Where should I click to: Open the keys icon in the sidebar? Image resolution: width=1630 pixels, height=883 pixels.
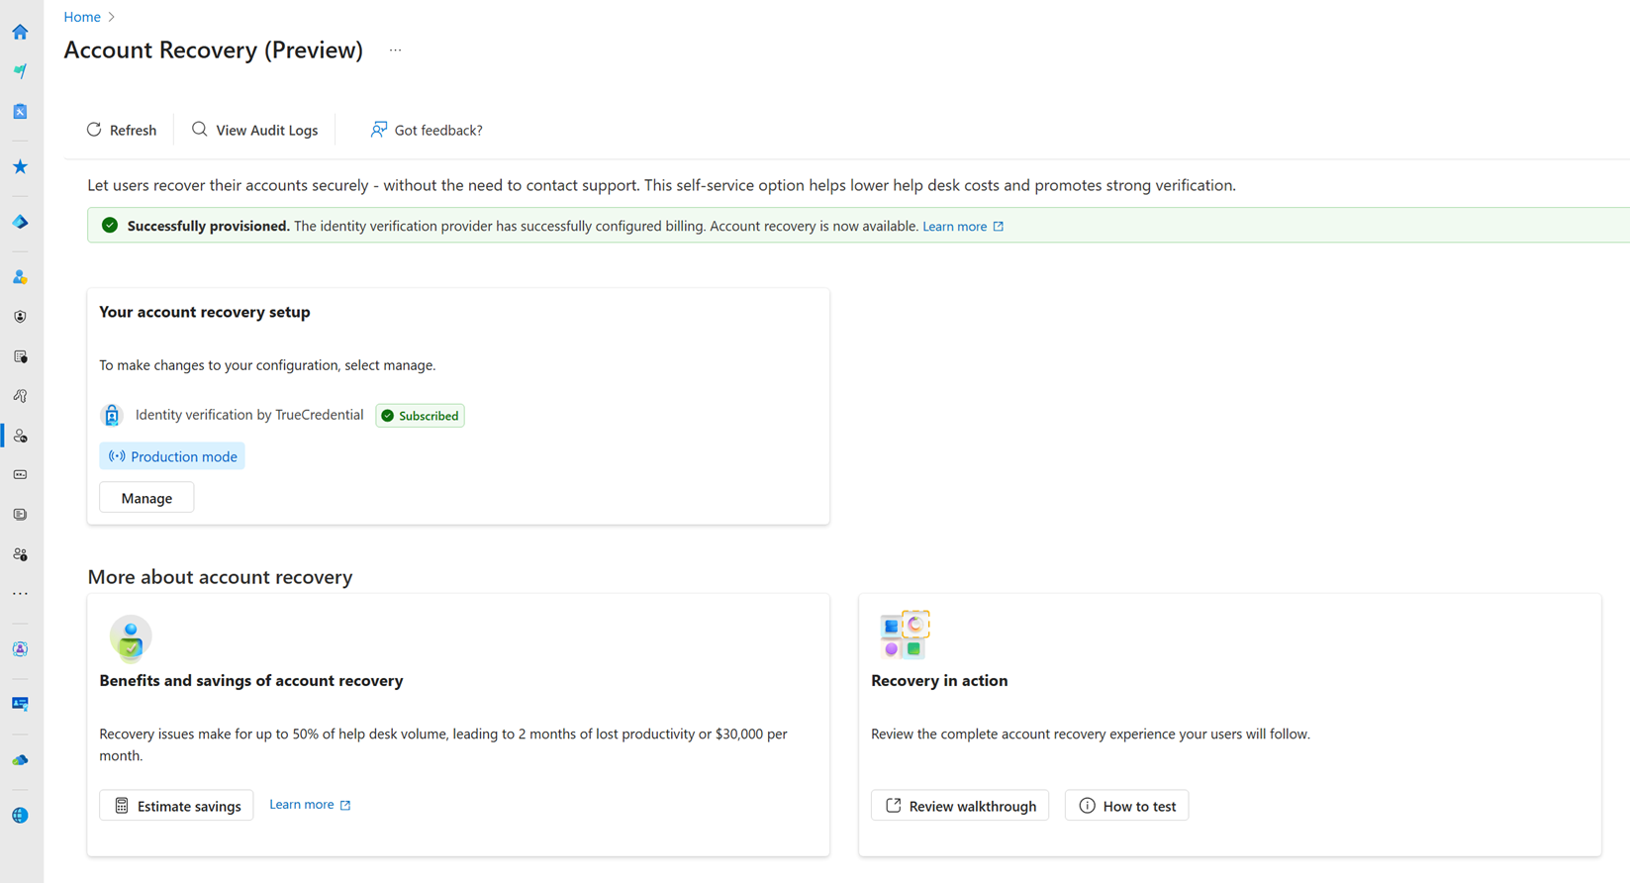pos(20,396)
